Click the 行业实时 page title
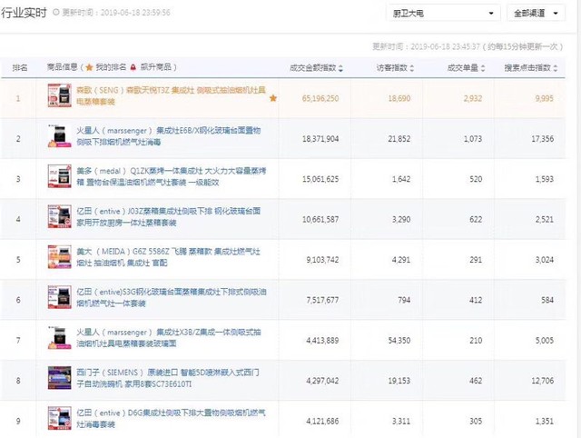581x438 pixels. click(x=24, y=13)
